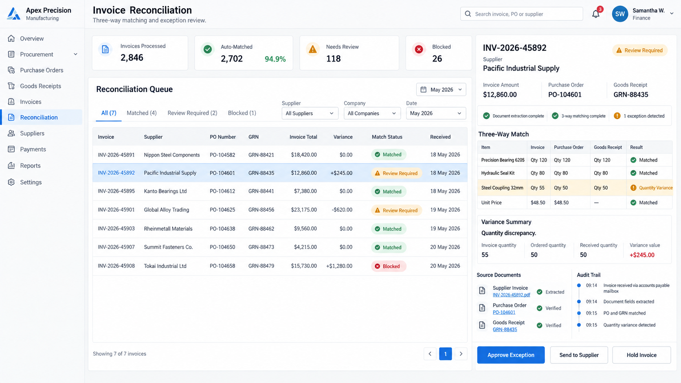Select the INV-2026-45908 Tokai row
Viewport: 681px width, 383px height.
[280, 266]
